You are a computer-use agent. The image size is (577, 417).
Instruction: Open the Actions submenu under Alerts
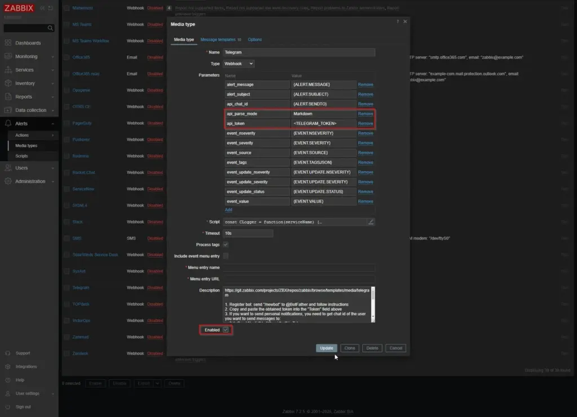(33, 135)
